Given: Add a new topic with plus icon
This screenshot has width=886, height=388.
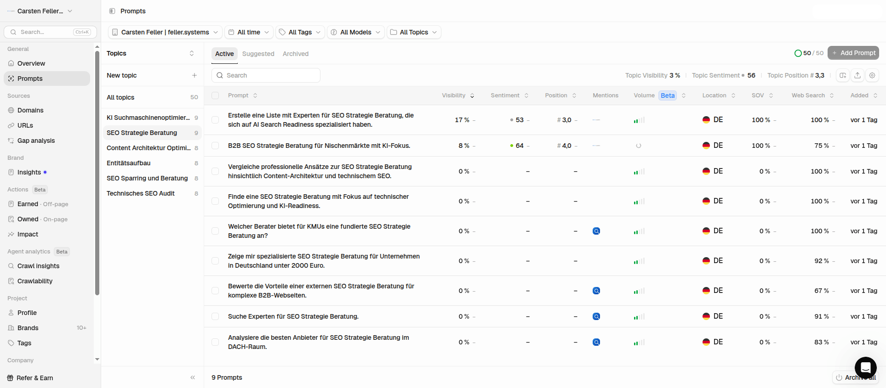Looking at the screenshot, I should [194, 75].
